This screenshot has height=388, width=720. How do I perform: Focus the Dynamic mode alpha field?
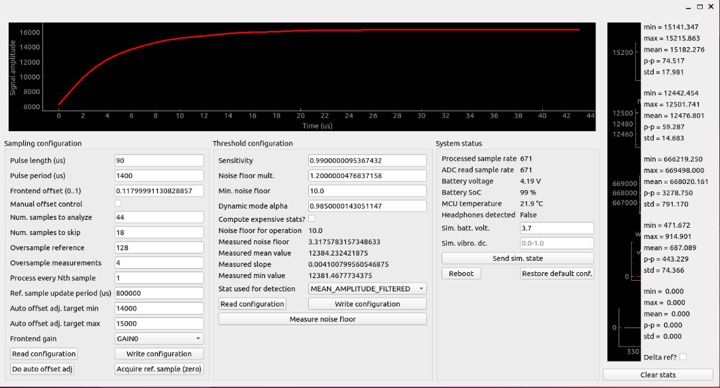[x=367, y=206]
